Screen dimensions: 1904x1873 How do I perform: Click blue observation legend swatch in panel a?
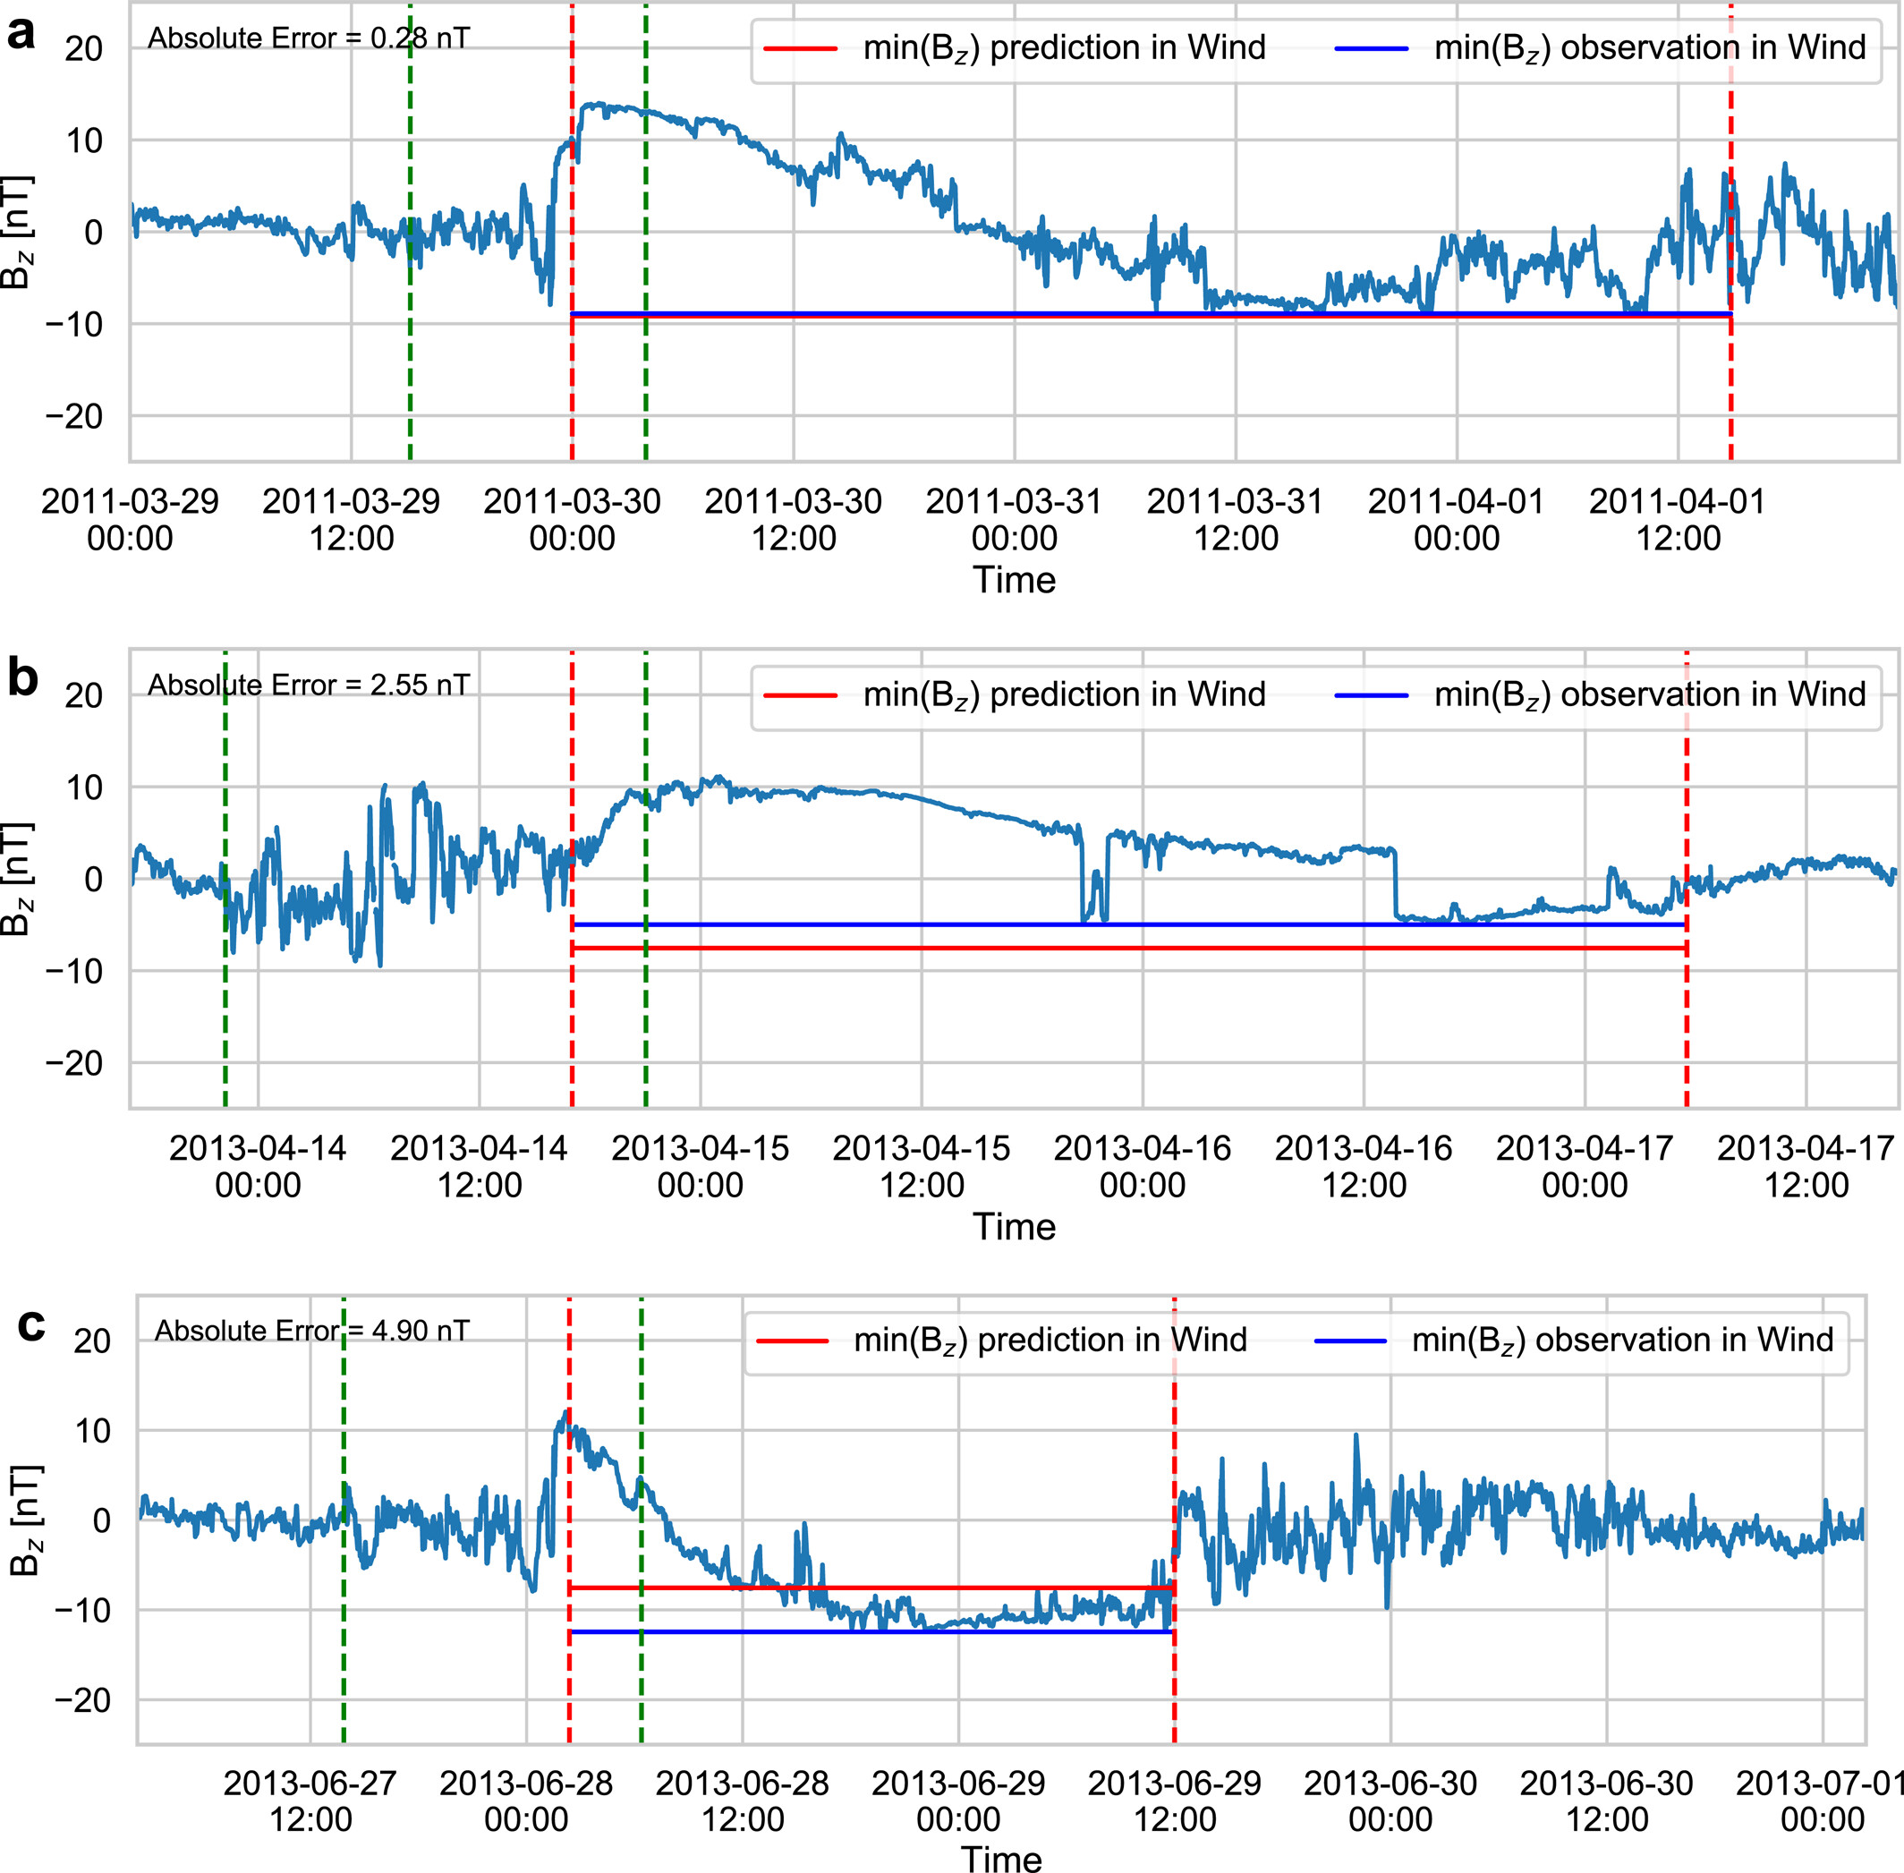point(1372,48)
